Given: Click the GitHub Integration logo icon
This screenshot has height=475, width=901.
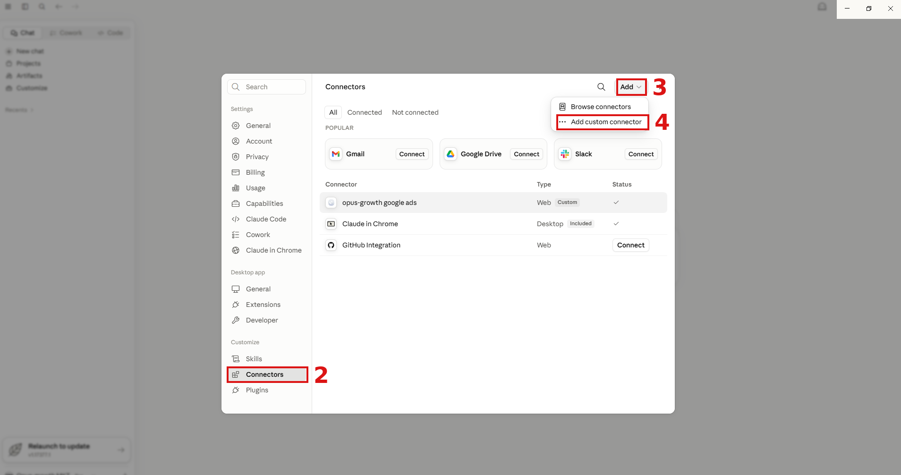Looking at the screenshot, I should click(x=331, y=245).
